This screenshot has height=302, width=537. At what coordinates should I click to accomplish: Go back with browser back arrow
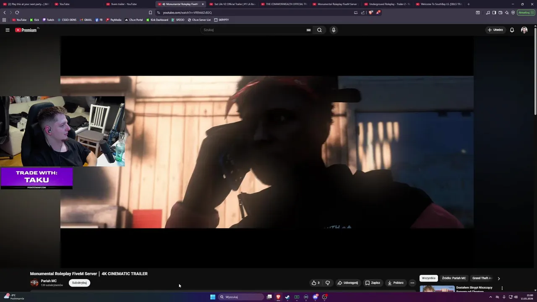[5, 13]
